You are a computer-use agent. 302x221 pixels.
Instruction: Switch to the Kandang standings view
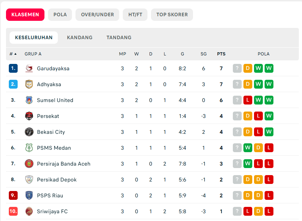point(80,37)
